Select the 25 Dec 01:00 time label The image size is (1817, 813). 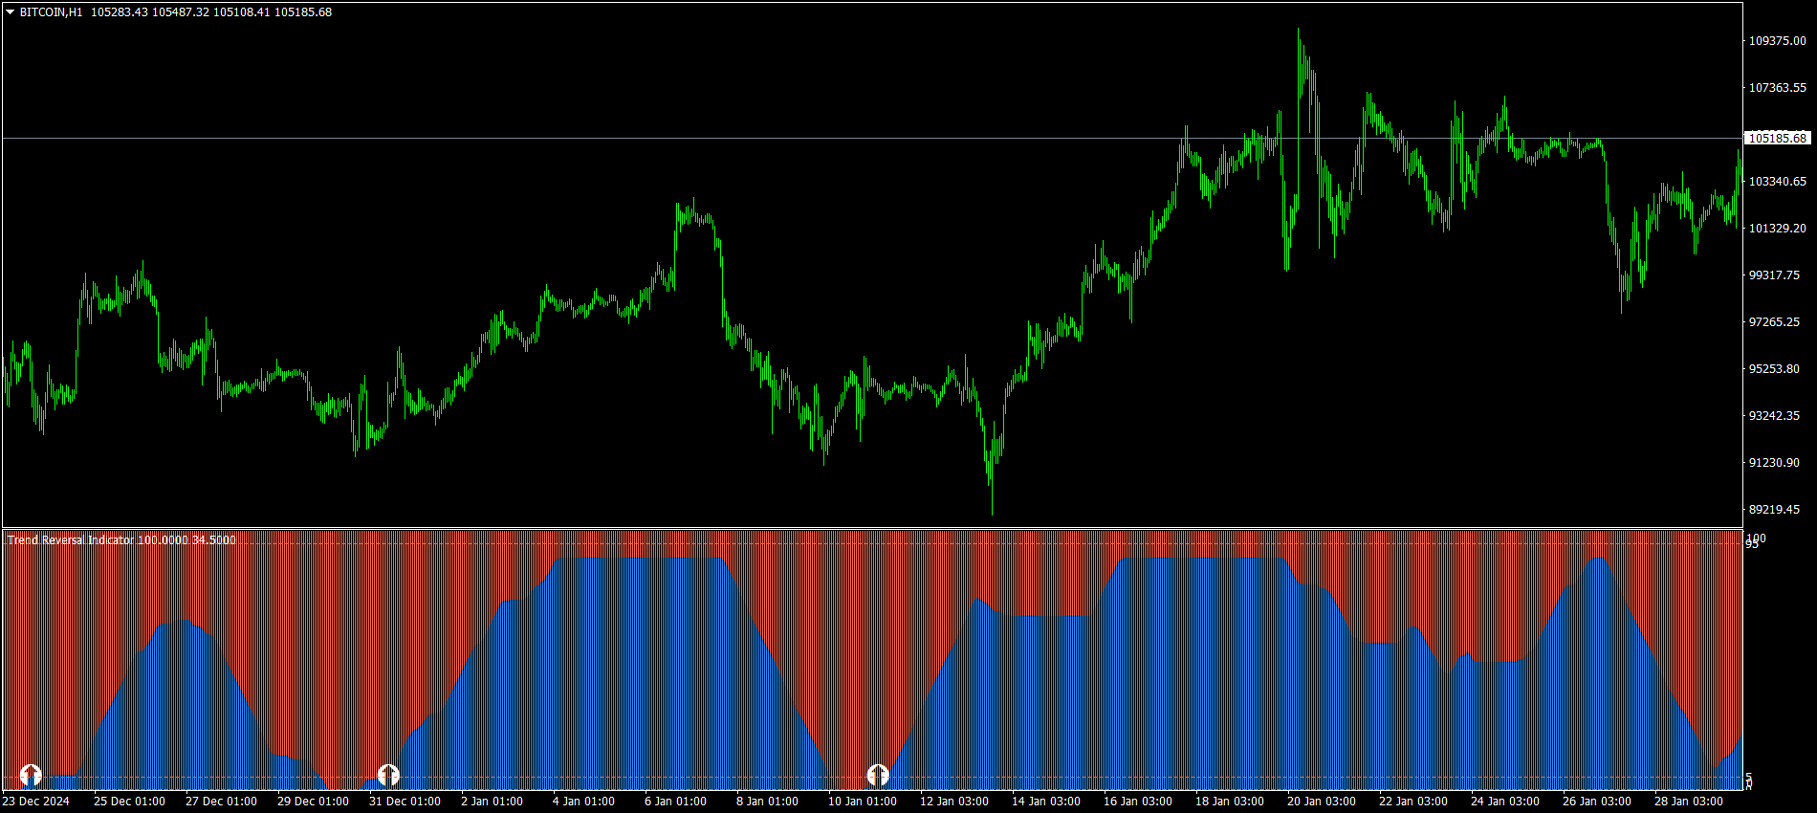pos(129,802)
